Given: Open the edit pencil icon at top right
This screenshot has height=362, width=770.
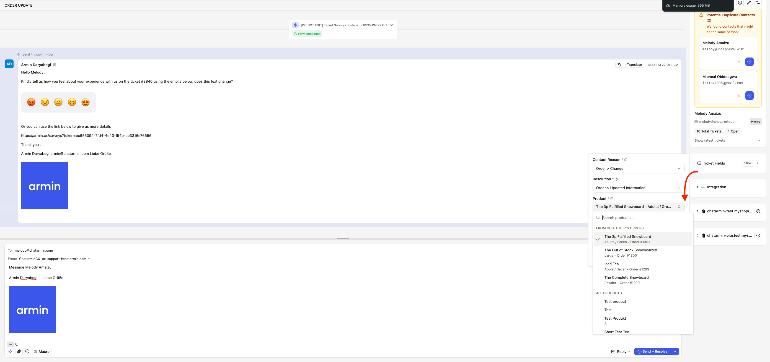Looking at the screenshot, I should pos(749,3).
